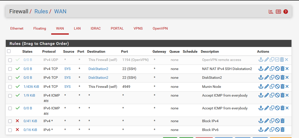Check the IPv6 ICMP rule checkbox
The image size is (299, 138).
click(10, 108)
